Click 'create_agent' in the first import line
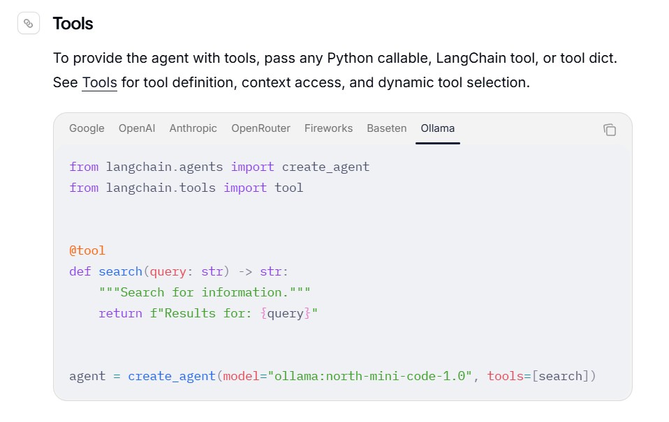The width and height of the screenshot is (669, 422). pyautogui.click(x=325, y=167)
